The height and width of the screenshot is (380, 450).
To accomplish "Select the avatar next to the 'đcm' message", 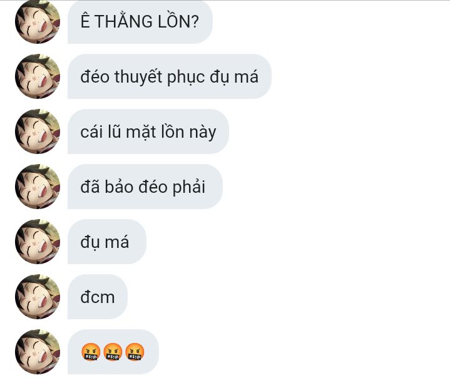I will pyautogui.click(x=38, y=297).
